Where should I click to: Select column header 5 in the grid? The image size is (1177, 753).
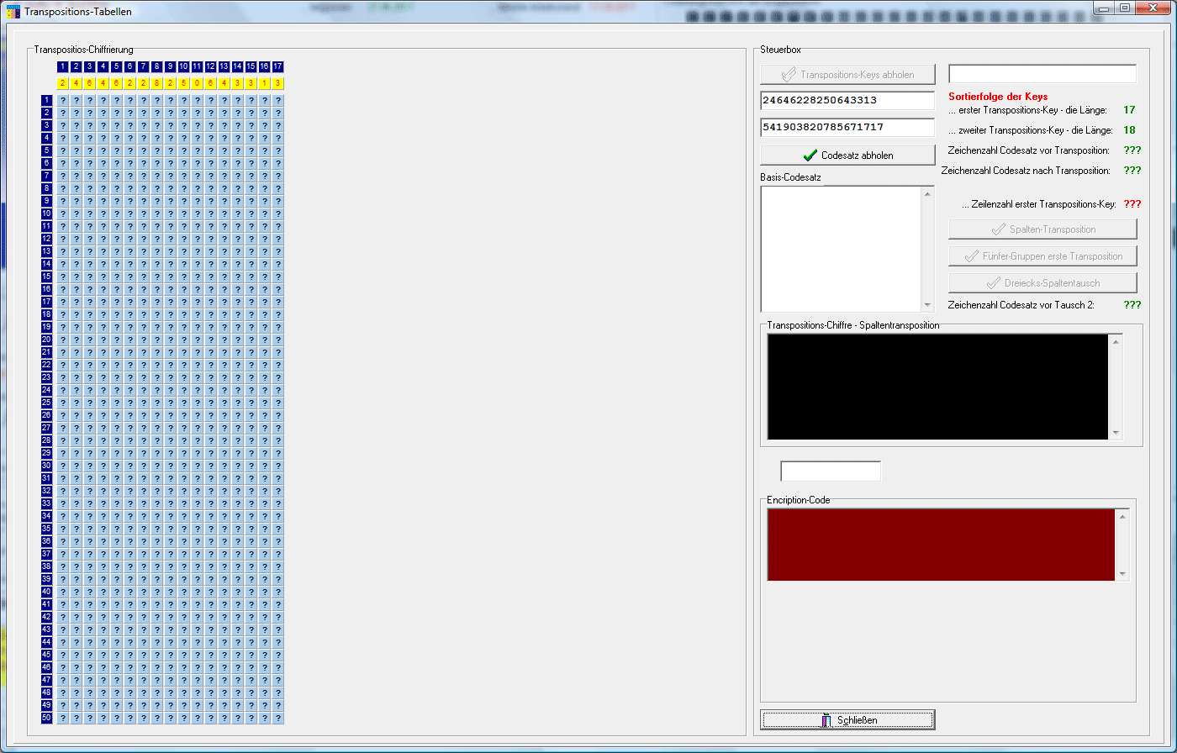click(x=116, y=66)
